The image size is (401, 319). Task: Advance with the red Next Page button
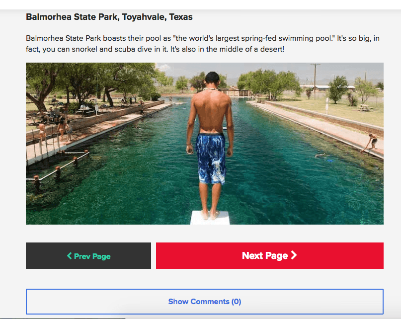pos(269,255)
